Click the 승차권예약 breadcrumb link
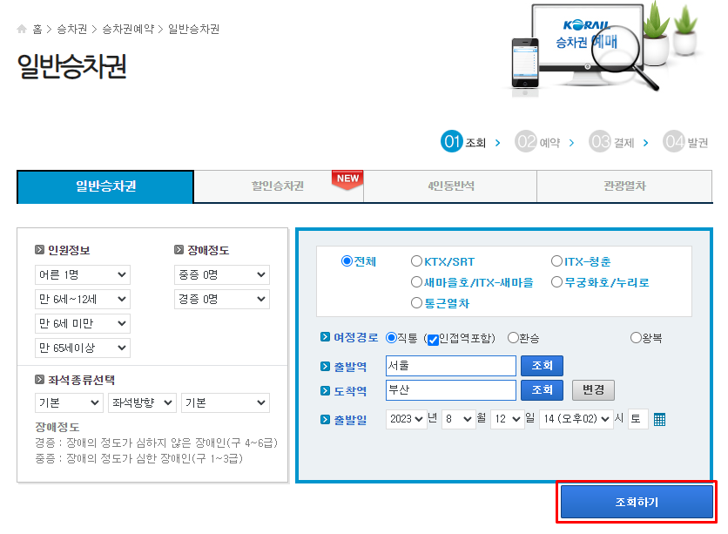Viewport: 728px width, 534px height. (128, 30)
